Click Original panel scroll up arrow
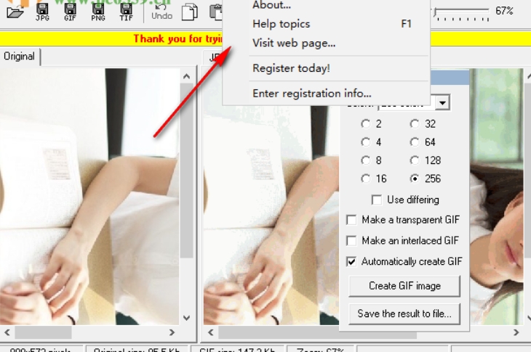531x352 pixels. pos(186,77)
